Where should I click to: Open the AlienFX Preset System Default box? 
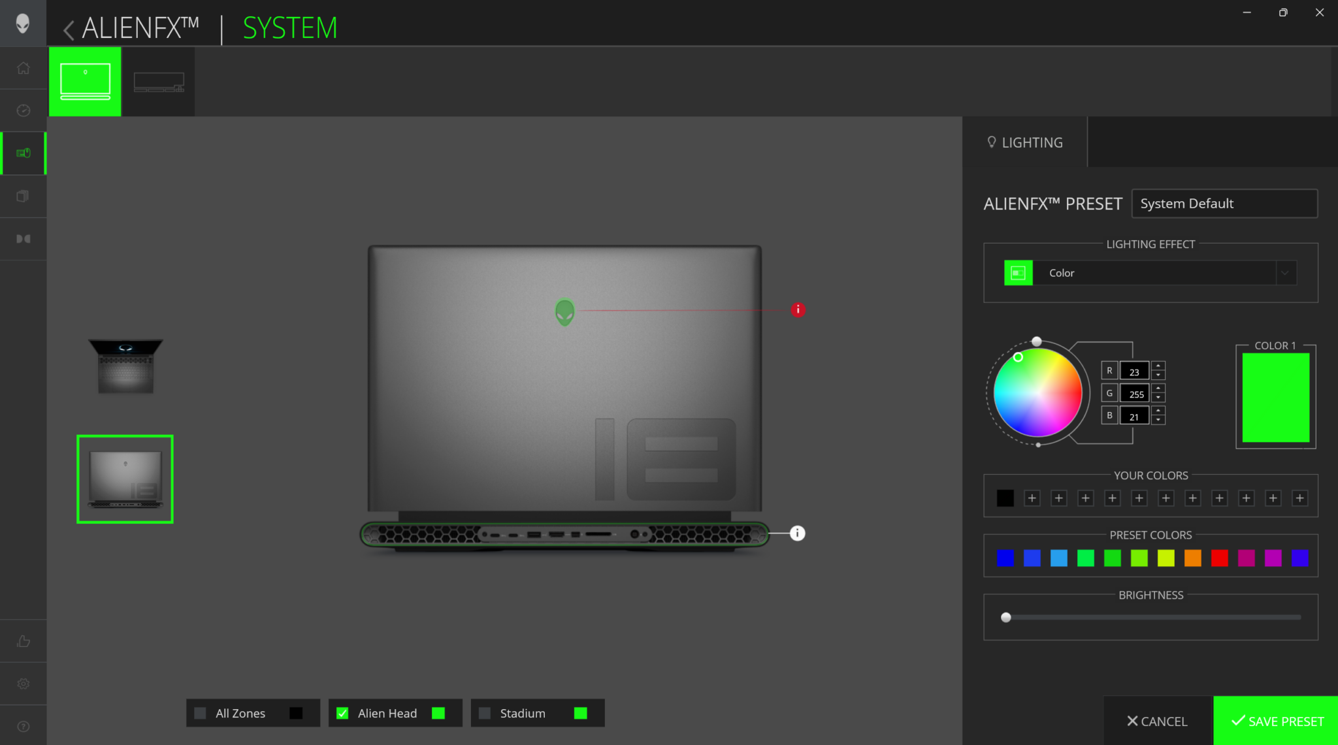[x=1224, y=204]
